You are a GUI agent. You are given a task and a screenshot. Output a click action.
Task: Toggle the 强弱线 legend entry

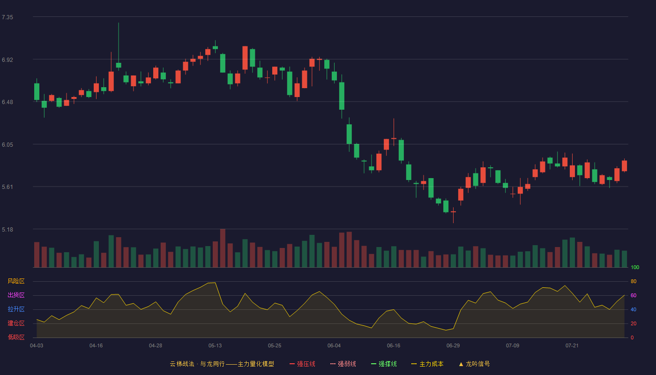(343, 364)
